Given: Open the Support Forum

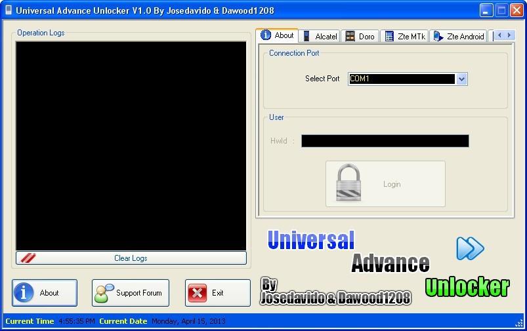Looking at the screenshot, I should [131, 293].
